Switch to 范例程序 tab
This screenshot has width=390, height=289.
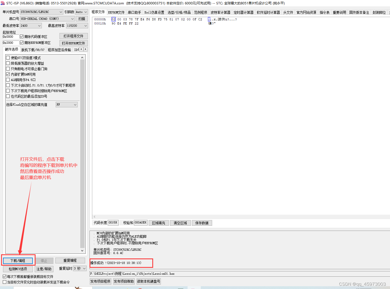201,12
